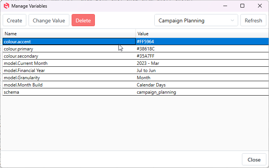This screenshot has height=168, width=269.
Task: Click the app logo icon in title bar
Action: (x=6, y=6)
